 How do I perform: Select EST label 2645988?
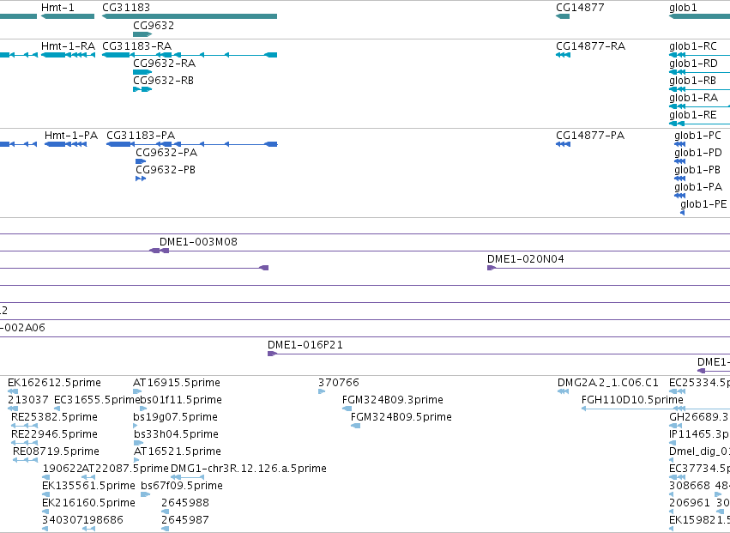tap(185, 503)
